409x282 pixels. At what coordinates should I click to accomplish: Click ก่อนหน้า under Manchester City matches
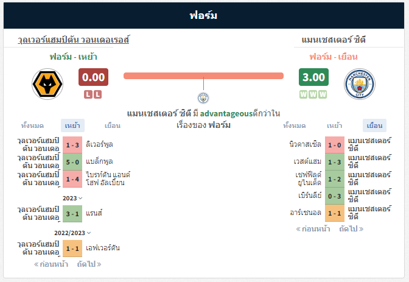point(313,229)
